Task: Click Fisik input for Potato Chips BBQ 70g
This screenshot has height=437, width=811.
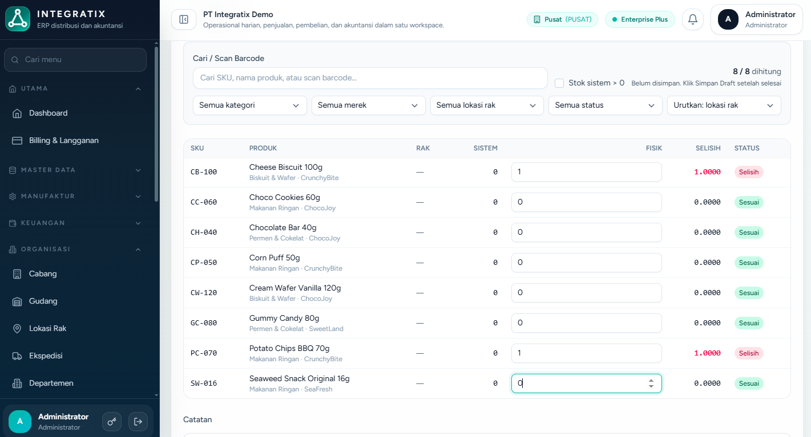Action: (x=587, y=353)
